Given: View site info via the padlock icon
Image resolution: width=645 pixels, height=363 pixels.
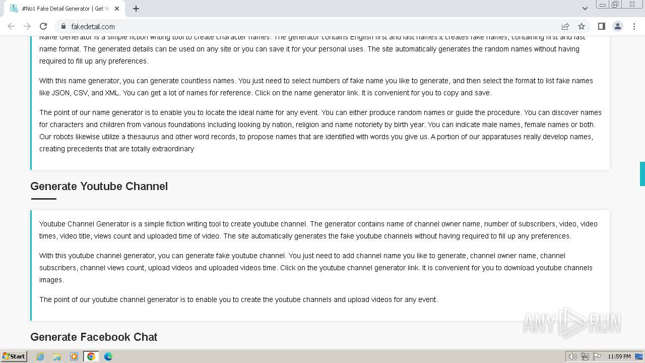Looking at the screenshot, I should click(63, 26).
